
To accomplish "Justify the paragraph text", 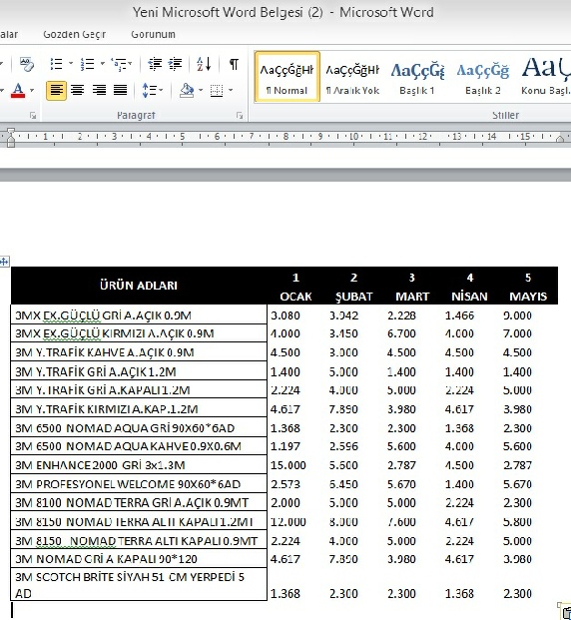I will click(x=120, y=90).
